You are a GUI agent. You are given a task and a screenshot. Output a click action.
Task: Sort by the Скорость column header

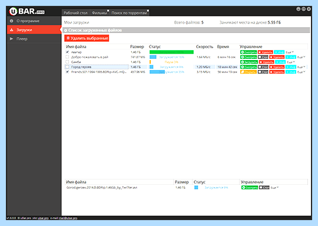click(204, 46)
